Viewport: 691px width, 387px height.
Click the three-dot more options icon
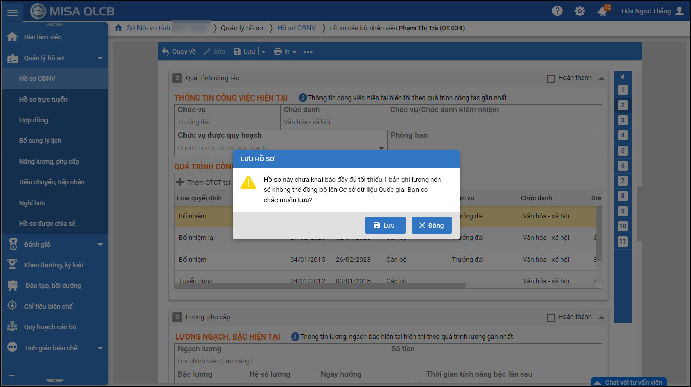pos(308,52)
